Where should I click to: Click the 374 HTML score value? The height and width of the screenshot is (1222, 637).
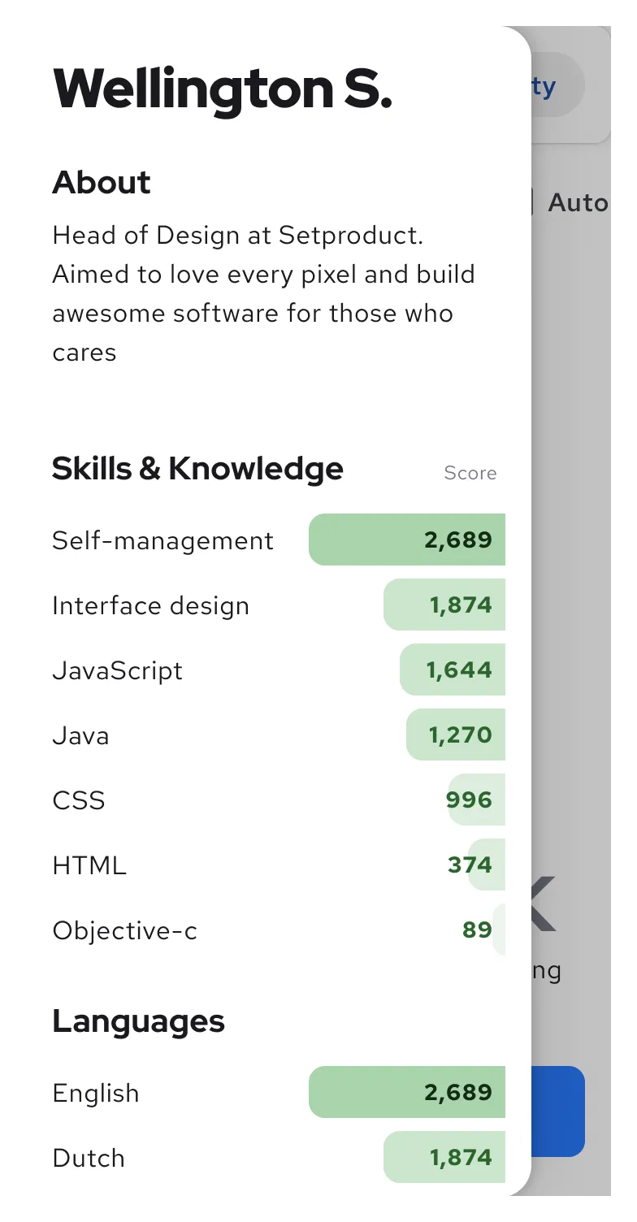[x=470, y=864]
